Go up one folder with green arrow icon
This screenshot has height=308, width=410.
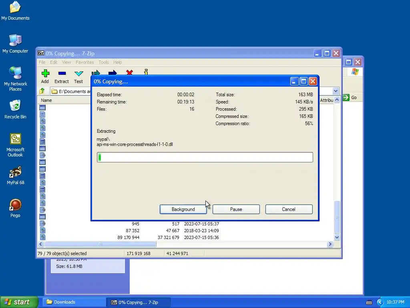click(42, 91)
